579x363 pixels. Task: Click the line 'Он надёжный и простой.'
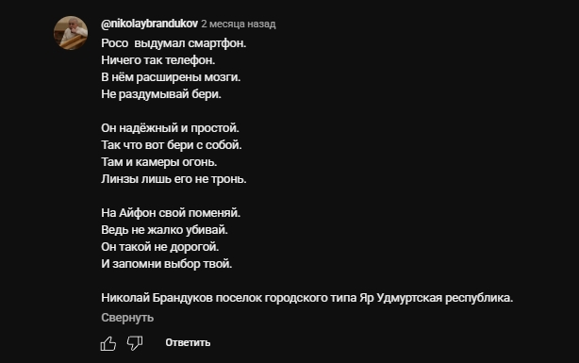click(x=171, y=128)
